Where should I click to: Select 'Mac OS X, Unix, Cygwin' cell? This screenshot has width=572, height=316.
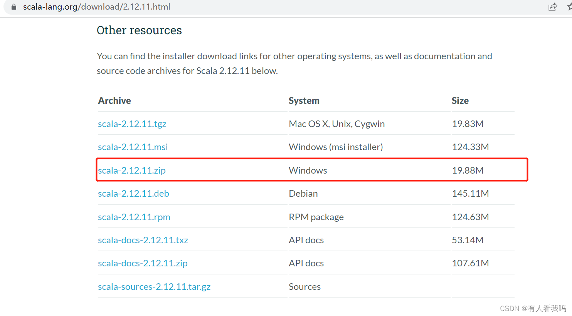(337, 124)
